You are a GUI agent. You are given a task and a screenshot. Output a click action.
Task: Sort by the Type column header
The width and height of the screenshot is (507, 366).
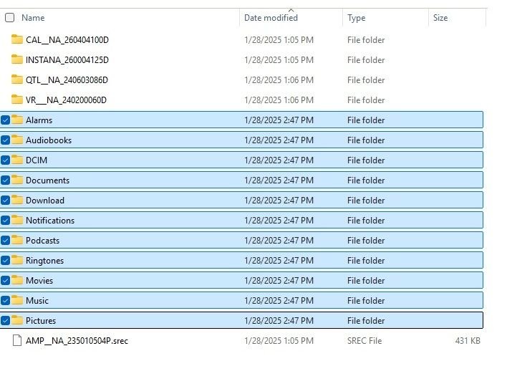coord(357,17)
